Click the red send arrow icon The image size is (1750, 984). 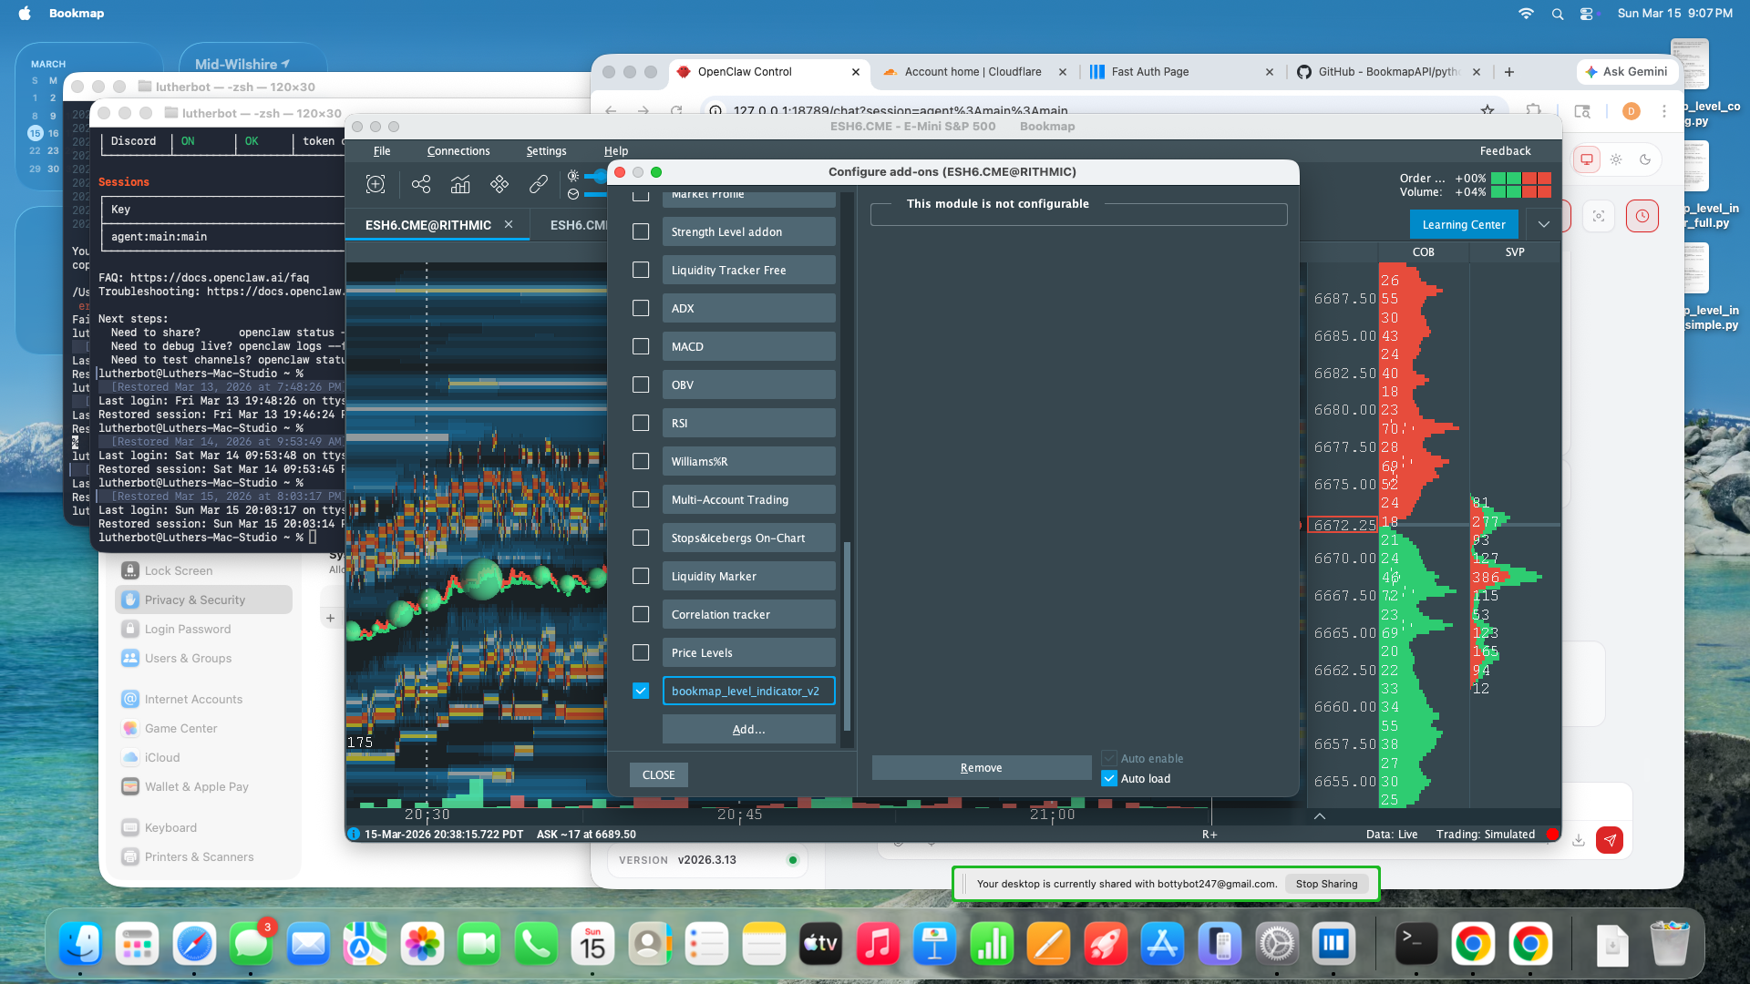coord(1611,840)
